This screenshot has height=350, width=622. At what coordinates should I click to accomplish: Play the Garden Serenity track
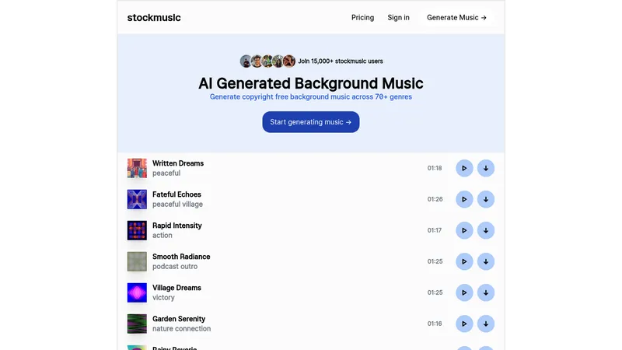pos(464,324)
